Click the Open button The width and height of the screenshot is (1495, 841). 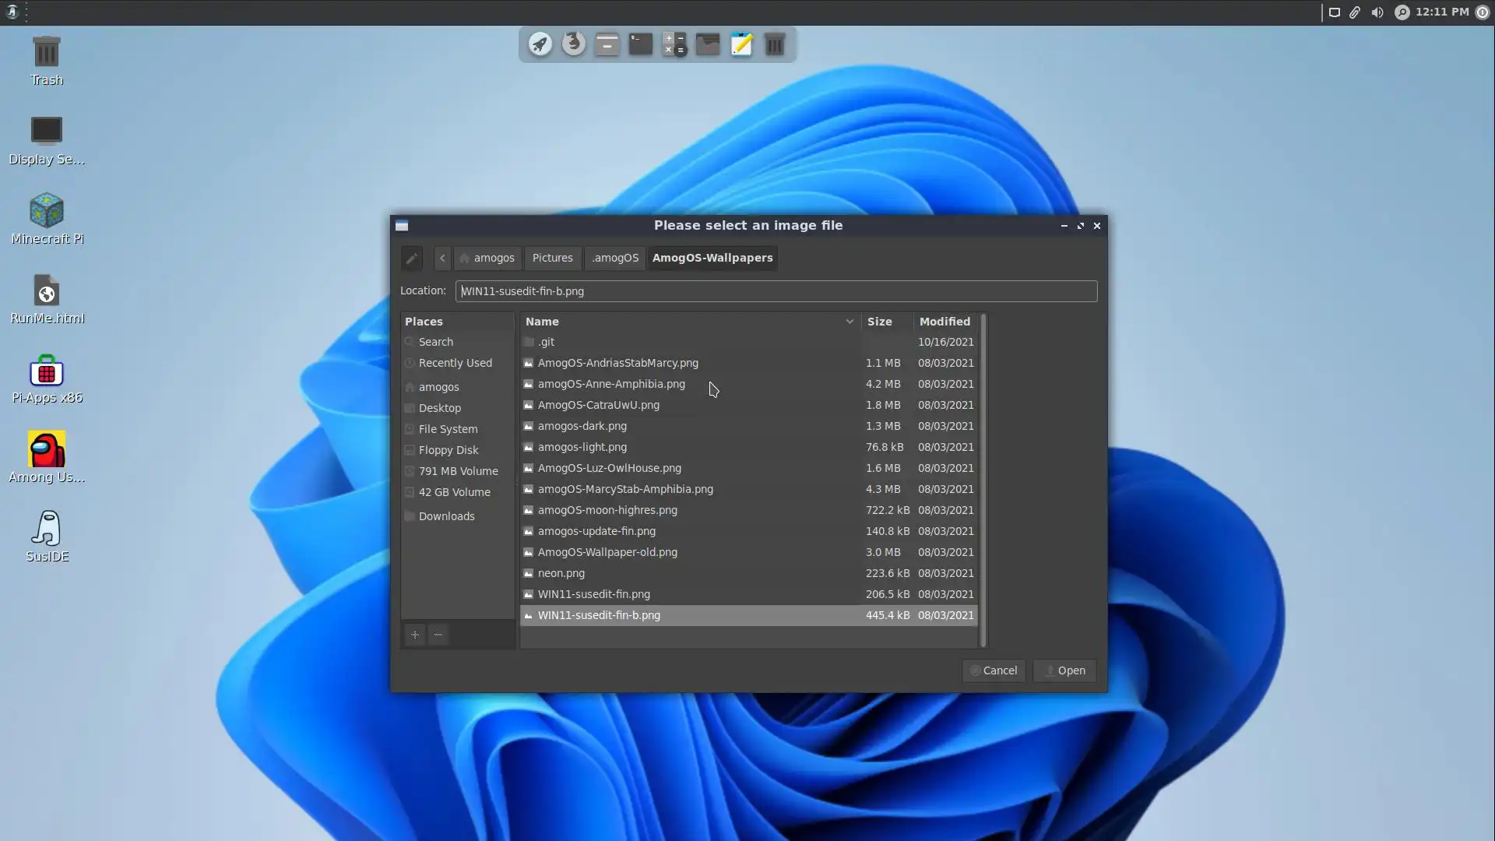(1064, 670)
